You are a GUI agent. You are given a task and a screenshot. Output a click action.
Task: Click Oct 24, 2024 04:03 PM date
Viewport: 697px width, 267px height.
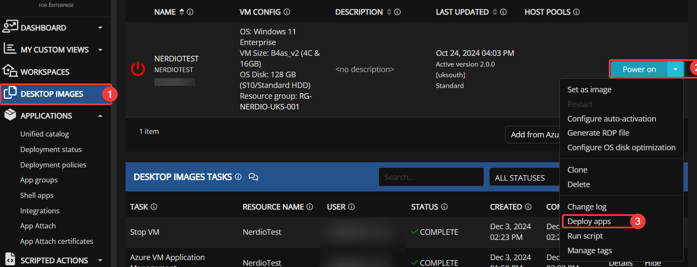[475, 53]
